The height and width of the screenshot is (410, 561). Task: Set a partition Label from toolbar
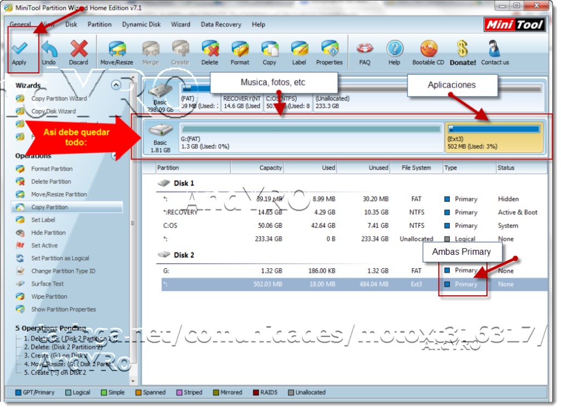coord(299,53)
